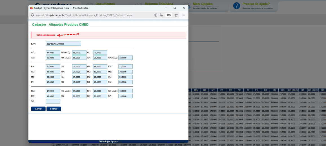Click the RJ aliquota field
This screenshot has width=326, height=146.
pyautogui.click(x=100, y=82)
